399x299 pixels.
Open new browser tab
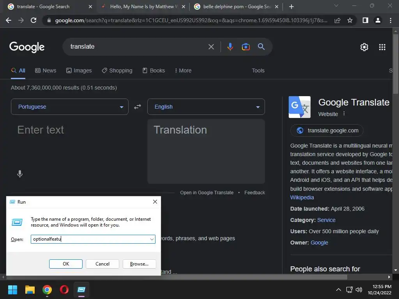point(291,7)
